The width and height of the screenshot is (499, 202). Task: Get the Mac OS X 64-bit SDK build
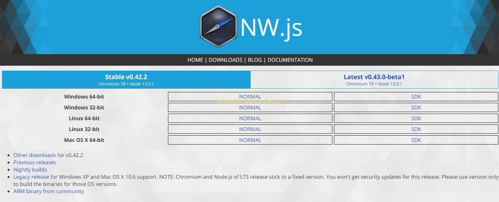pyautogui.click(x=416, y=140)
